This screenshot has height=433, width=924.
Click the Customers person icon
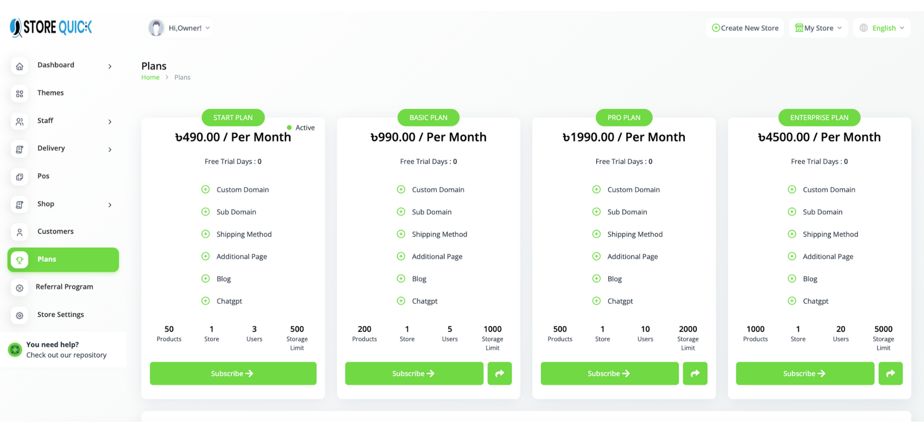(20, 232)
